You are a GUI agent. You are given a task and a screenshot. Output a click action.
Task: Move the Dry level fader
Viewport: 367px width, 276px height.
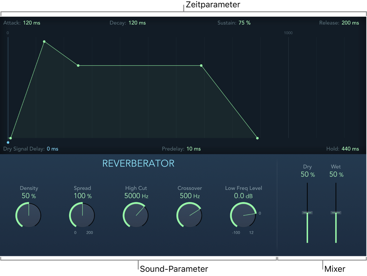click(x=307, y=213)
